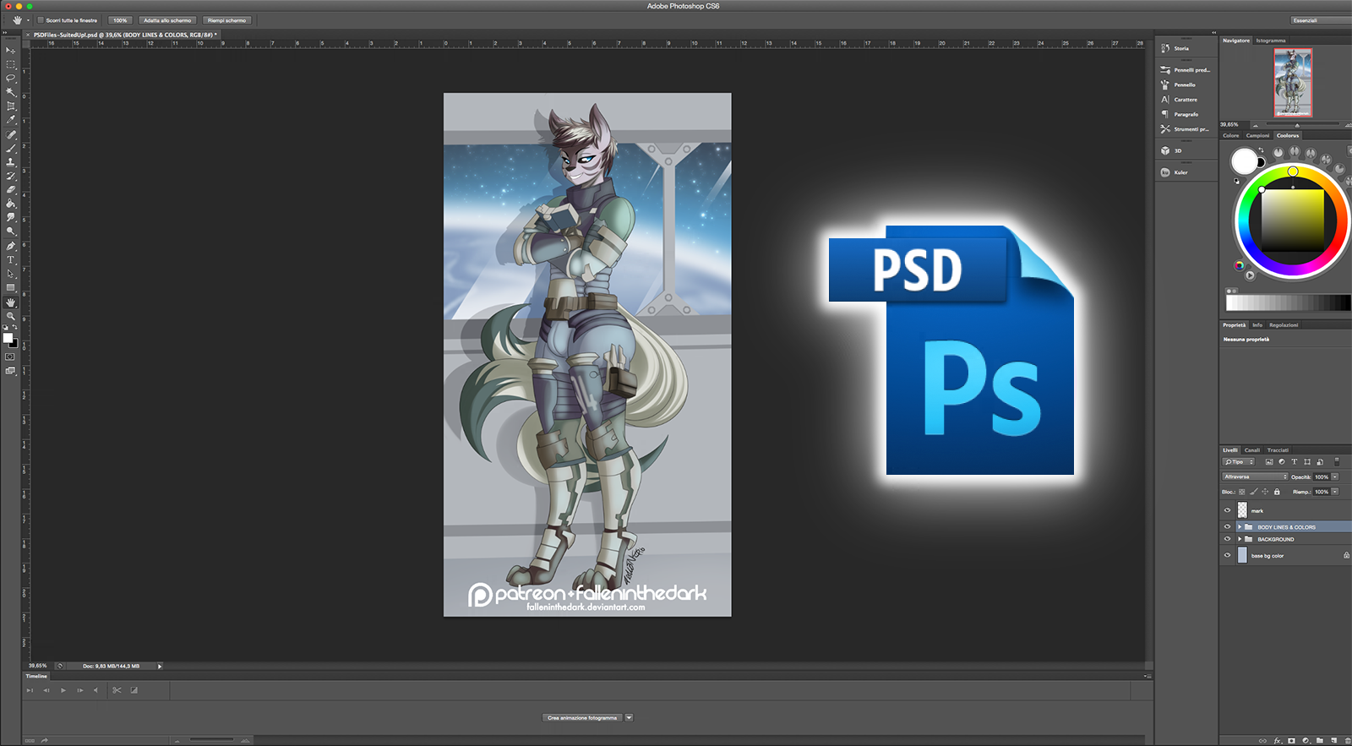The height and width of the screenshot is (746, 1352).
Task: Open the Crea animazione fotogramma dropdown arrow
Action: point(629,718)
